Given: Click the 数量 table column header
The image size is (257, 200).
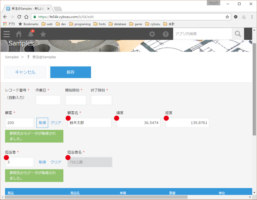Looking at the screenshot, I should coord(172,193).
